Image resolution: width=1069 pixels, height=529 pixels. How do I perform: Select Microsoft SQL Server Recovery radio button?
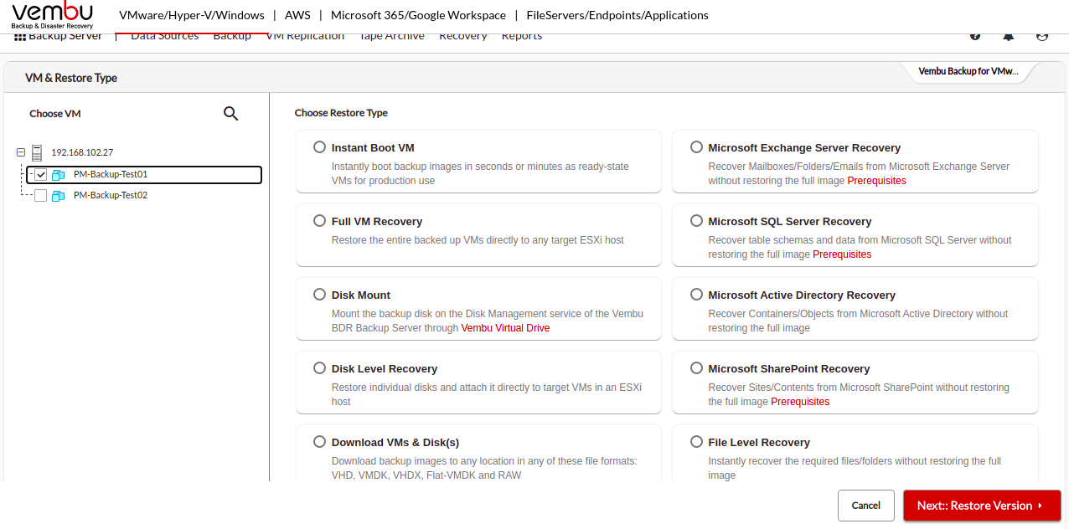[696, 221]
